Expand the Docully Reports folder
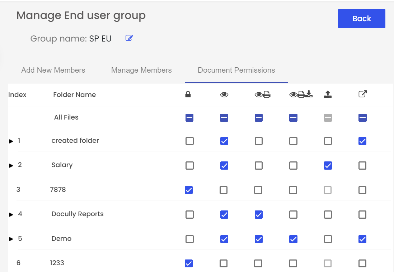The width and height of the screenshot is (394, 272). pyautogui.click(x=11, y=215)
